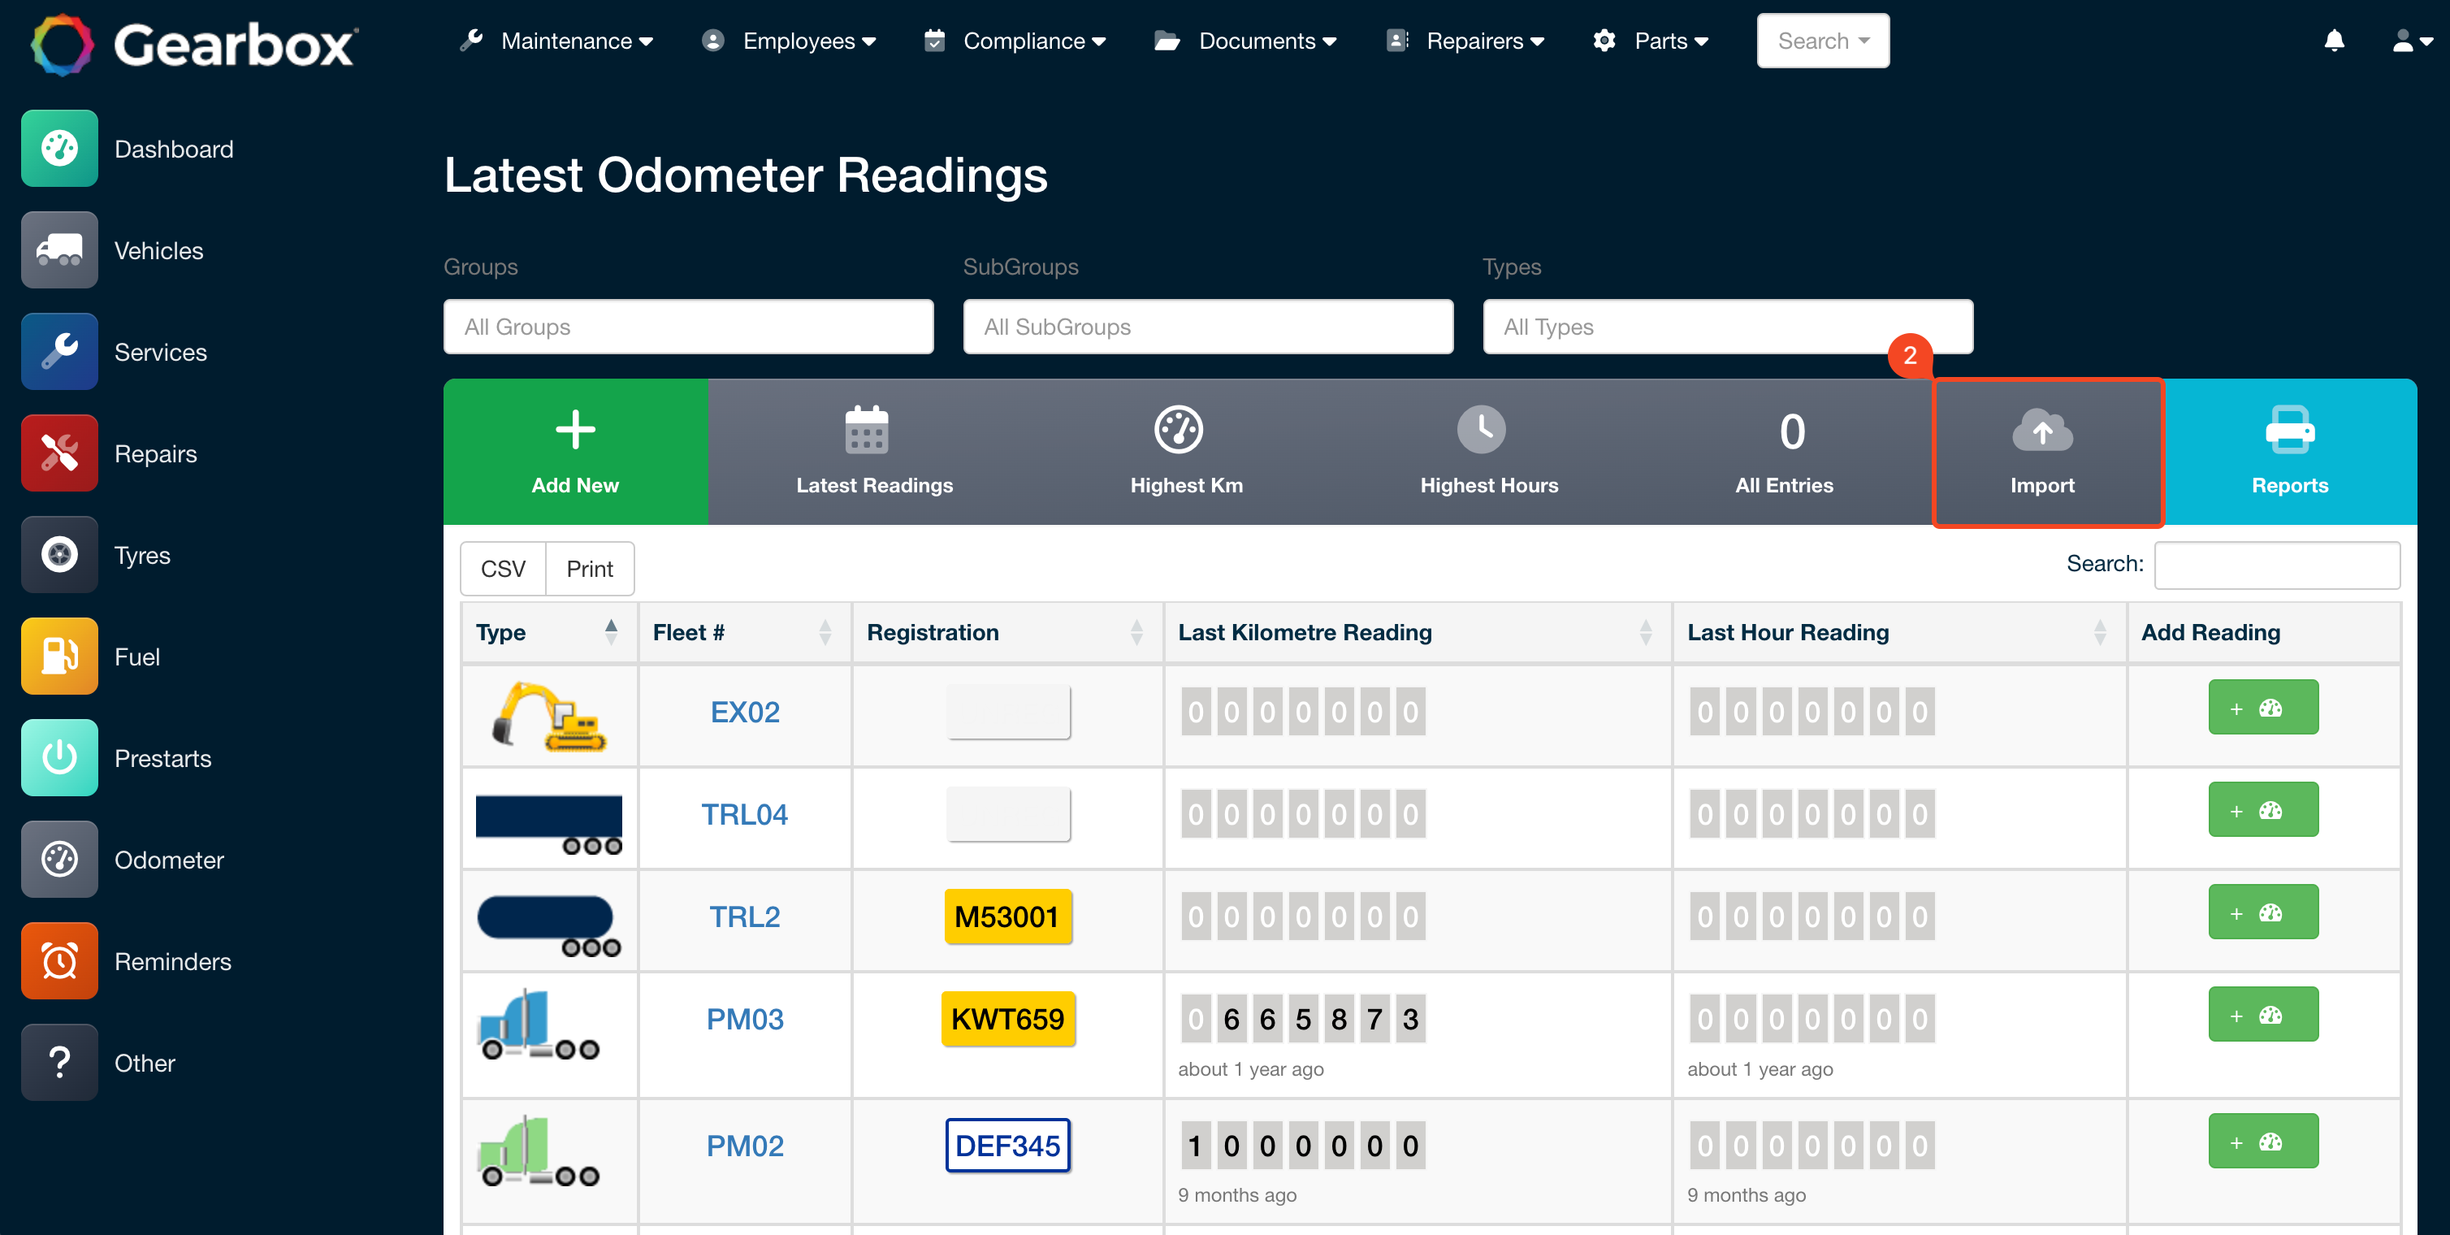The height and width of the screenshot is (1235, 2450).
Task: Open the Documents menu
Action: tap(1245, 41)
